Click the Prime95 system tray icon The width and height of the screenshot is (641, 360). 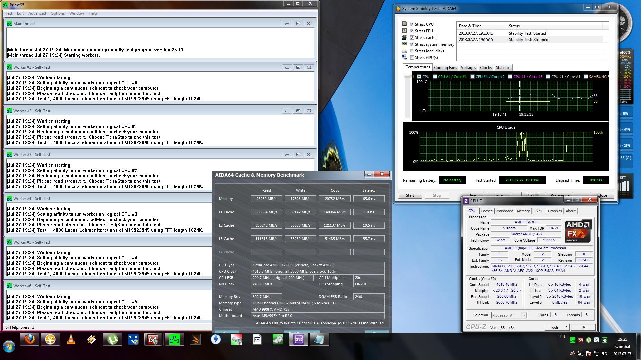573,340
